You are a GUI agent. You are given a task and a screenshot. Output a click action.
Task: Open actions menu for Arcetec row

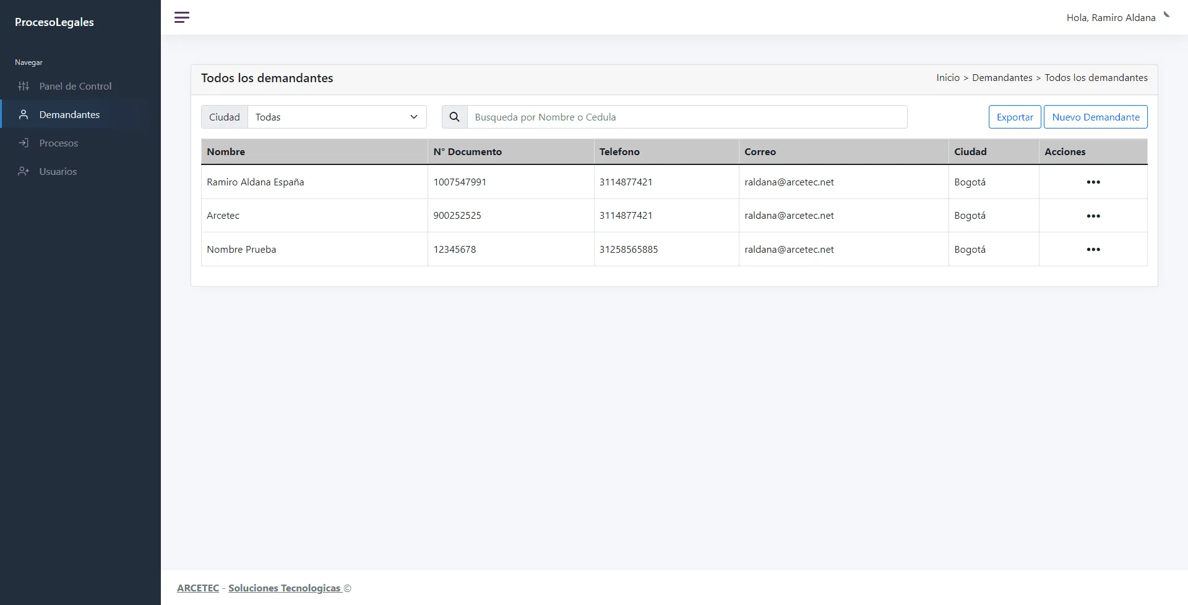point(1093,216)
